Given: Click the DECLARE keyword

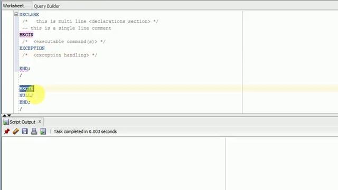Looking at the screenshot, I should coord(29,14).
